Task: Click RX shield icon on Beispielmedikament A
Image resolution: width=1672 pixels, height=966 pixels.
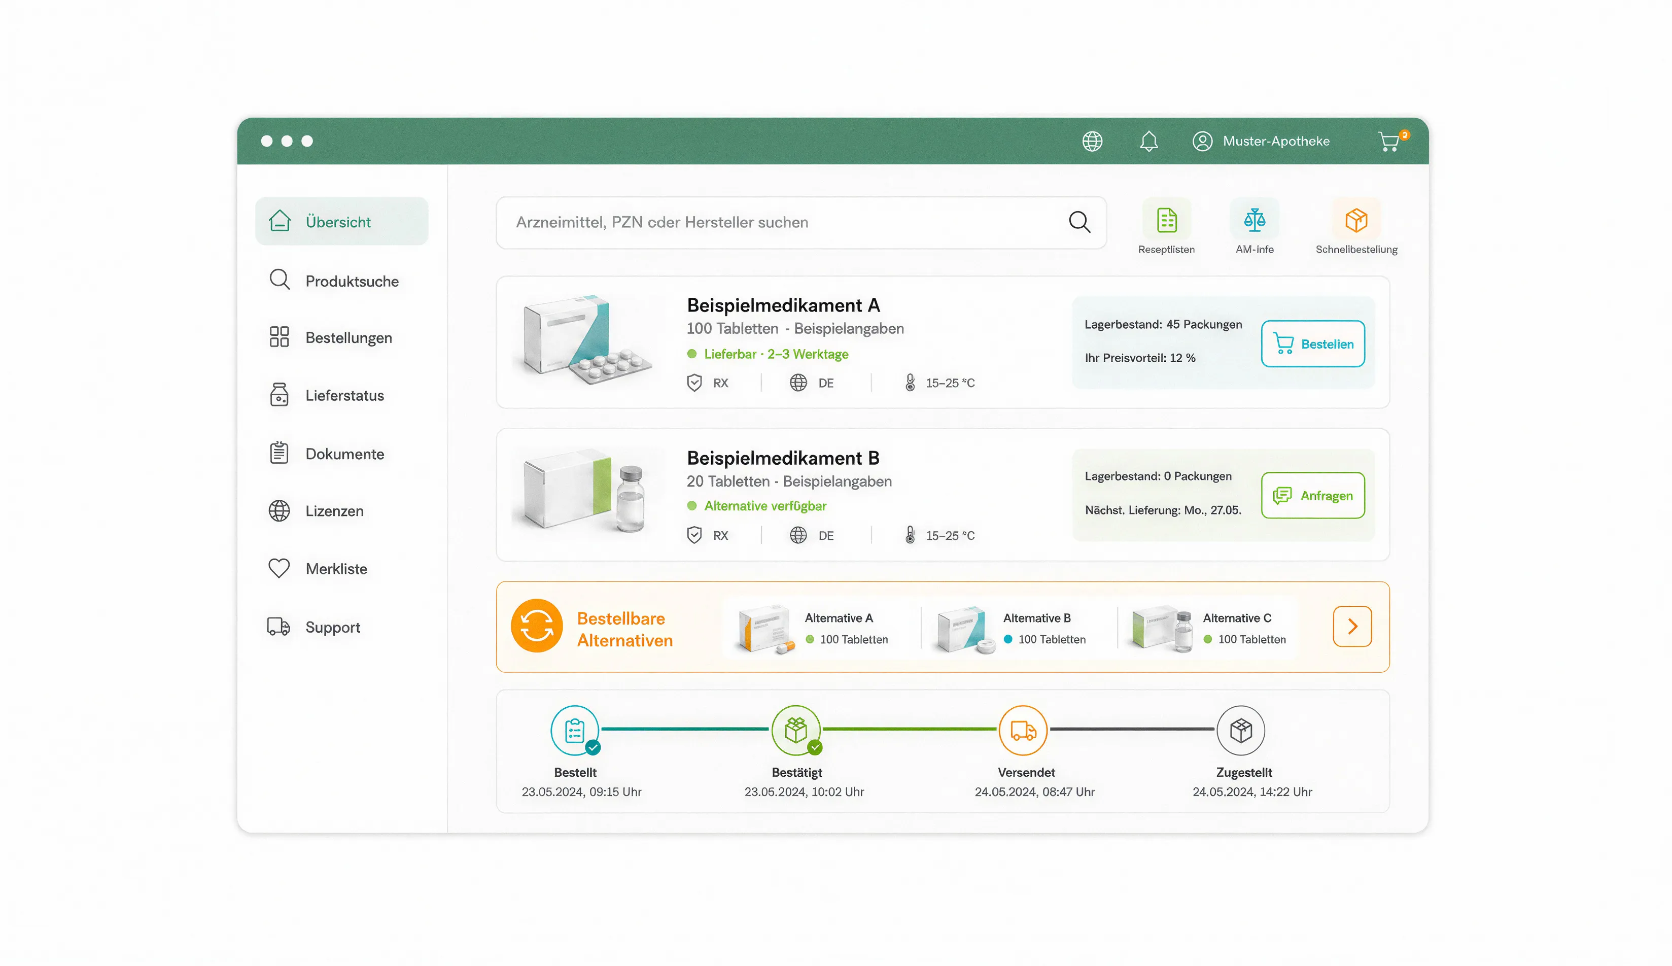Action: tap(694, 383)
